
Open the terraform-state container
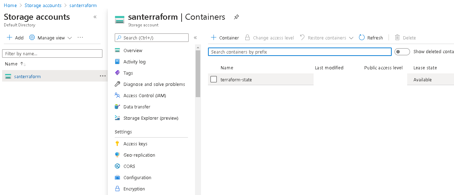point(236,80)
